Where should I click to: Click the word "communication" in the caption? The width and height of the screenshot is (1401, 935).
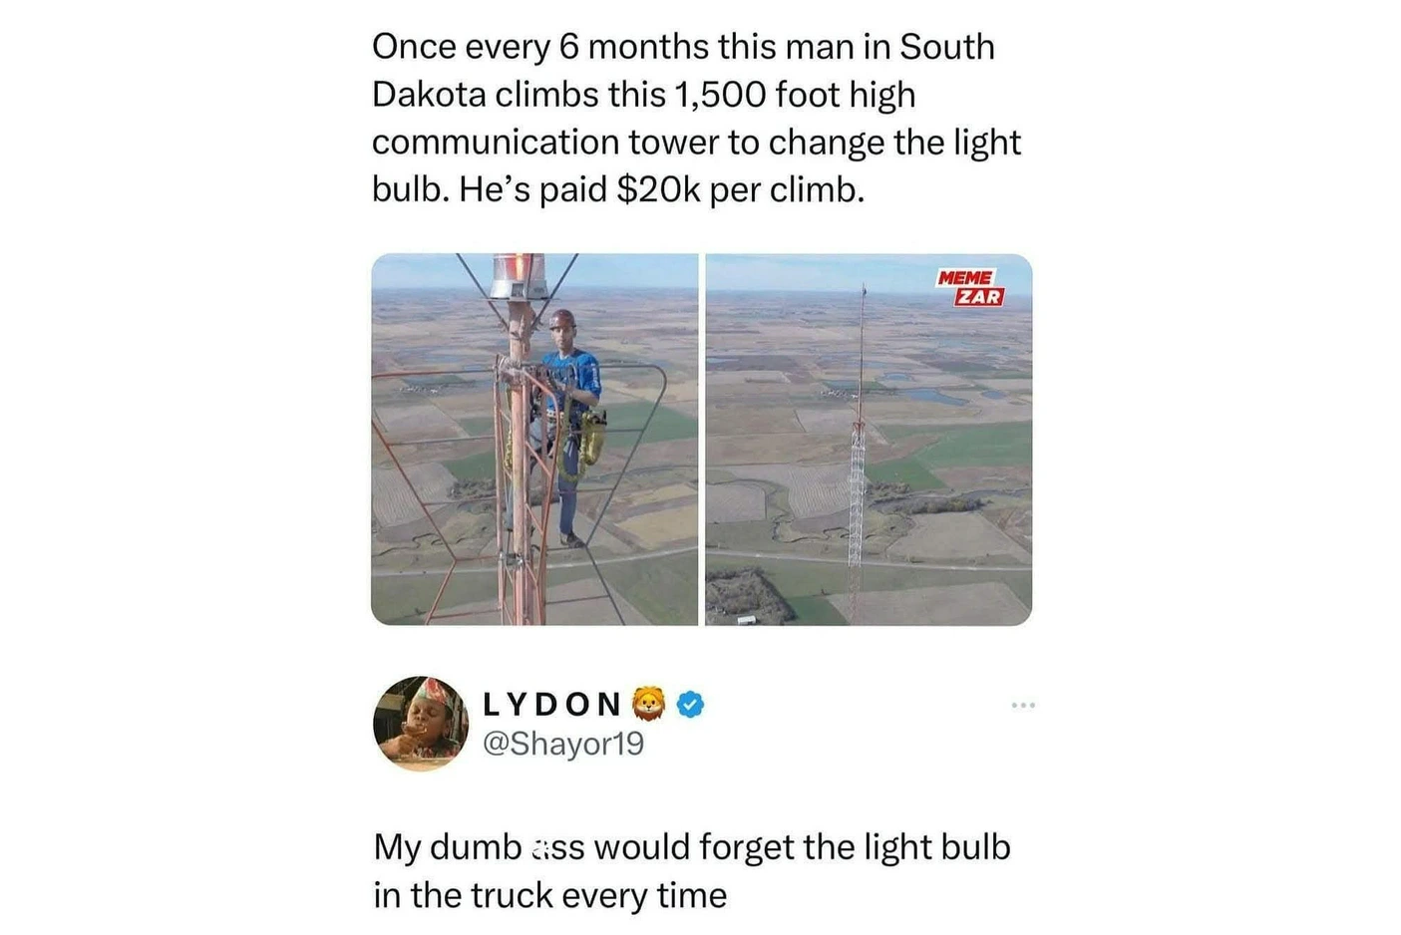tap(496, 143)
